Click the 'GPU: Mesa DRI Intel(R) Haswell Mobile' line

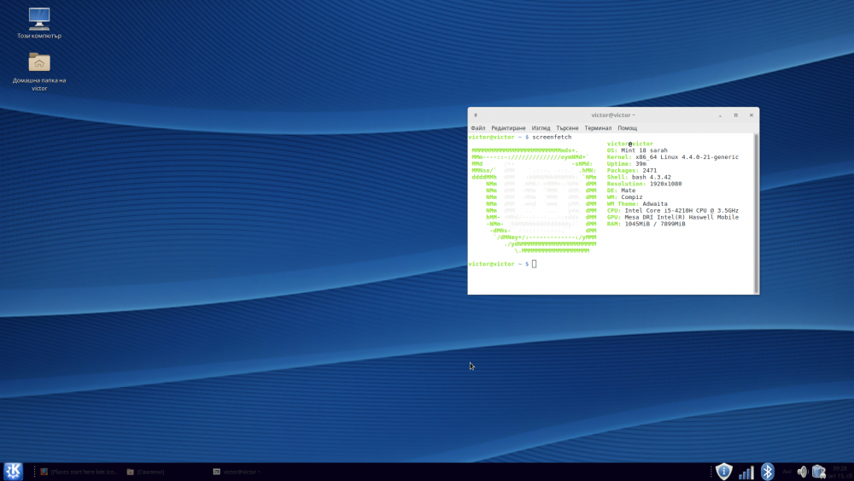coord(673,217)
